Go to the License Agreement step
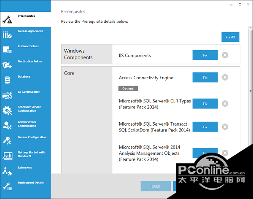This screenshot has width=253, height=199. [25, 35]
